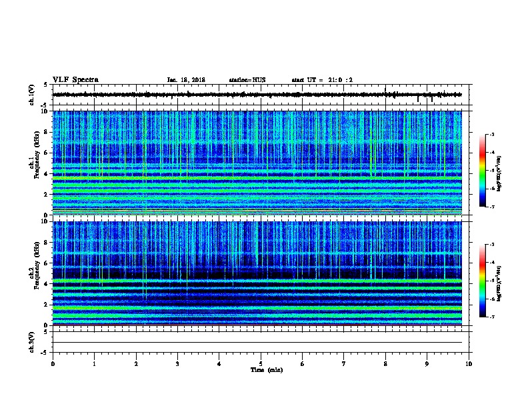Click the "station=HUS" header label
The image size is (528, 408).
point(247,80)
